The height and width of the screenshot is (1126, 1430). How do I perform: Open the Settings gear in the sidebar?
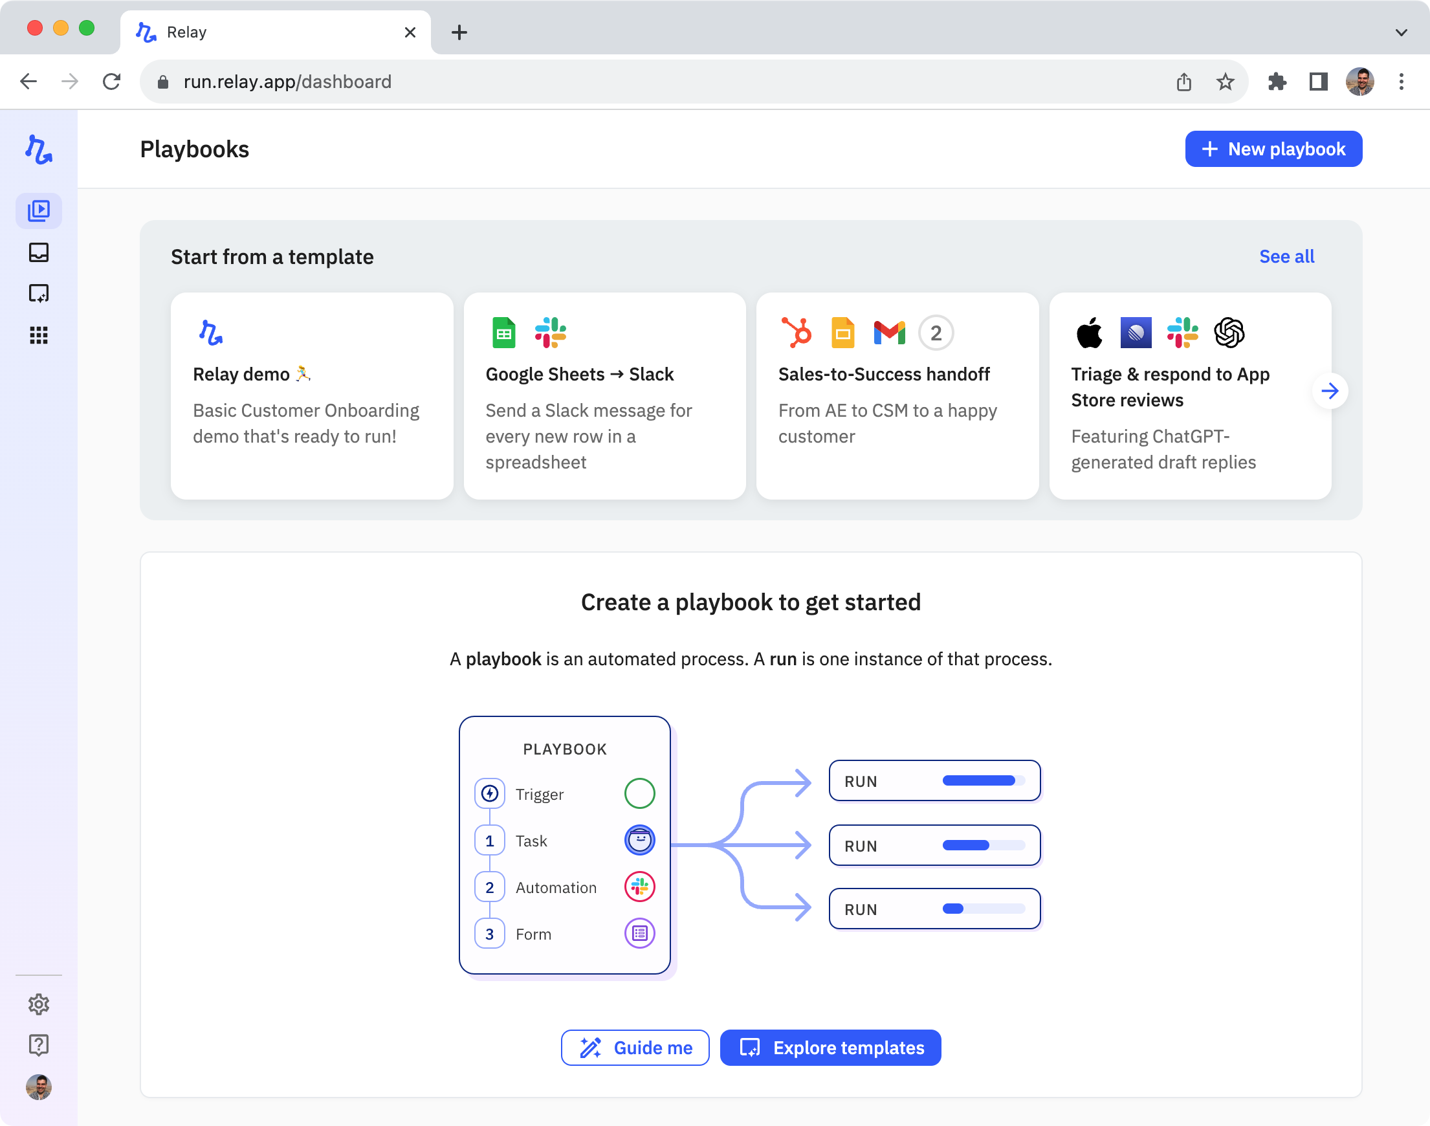tap(39, 1004)
